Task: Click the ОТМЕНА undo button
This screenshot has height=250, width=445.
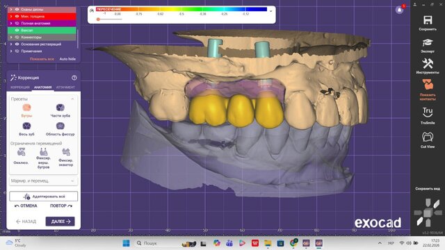Action: click(x=26, y=206)
